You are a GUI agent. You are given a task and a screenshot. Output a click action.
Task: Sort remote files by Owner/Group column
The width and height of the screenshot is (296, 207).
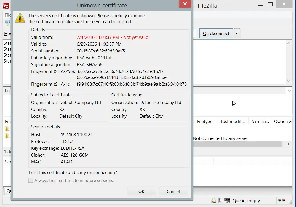click(x=282, y=122)
